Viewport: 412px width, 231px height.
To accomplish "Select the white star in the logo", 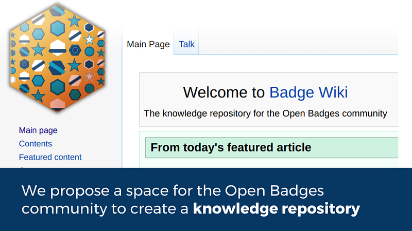I will point(89,40).
